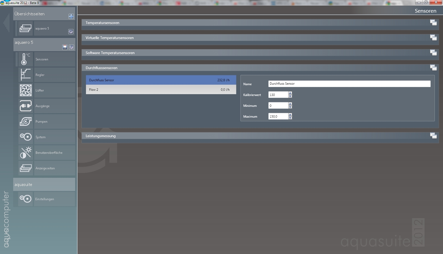Click the Kalibrierwert value field

(278, 95)
